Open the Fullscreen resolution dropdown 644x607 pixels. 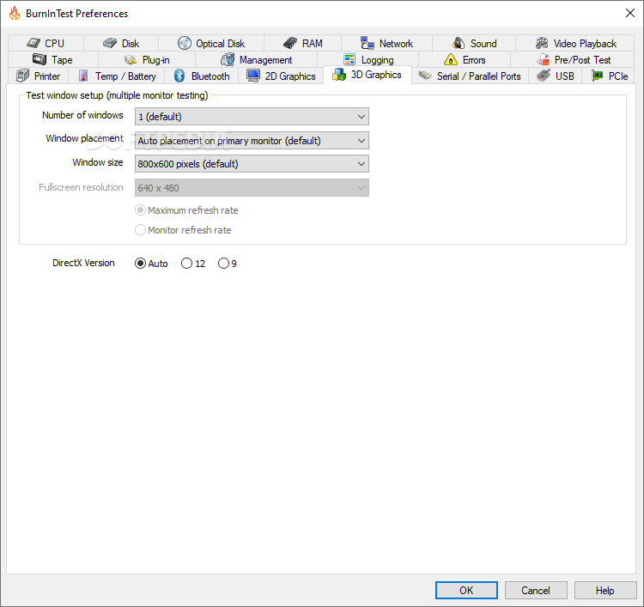(x=252, y=188)
